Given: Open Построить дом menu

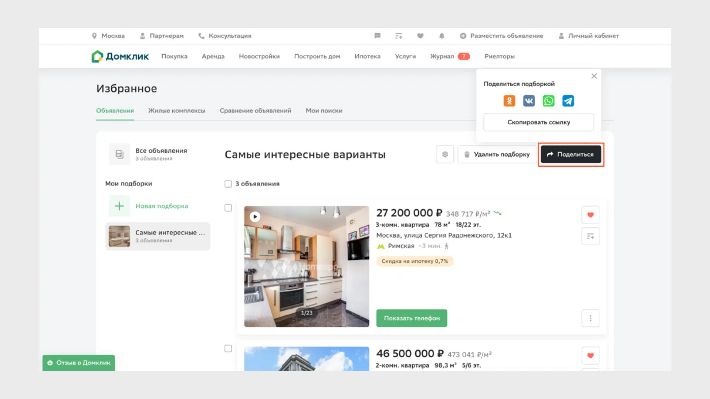Looking at the screenshot, I should click(x=317, y=57).
